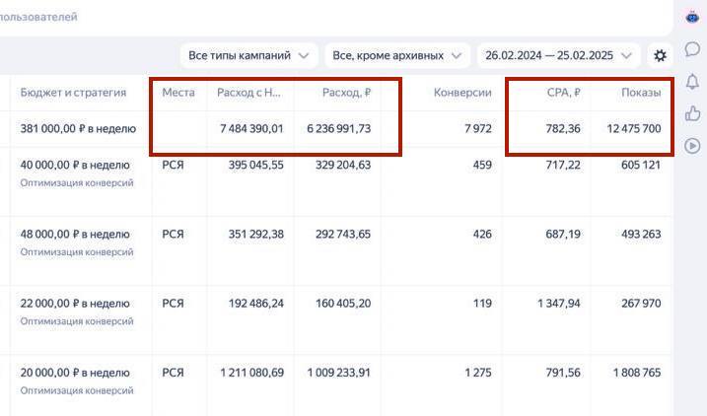Click the play video icon
This screenshot has height=416, width=707.
click(692, 146)
